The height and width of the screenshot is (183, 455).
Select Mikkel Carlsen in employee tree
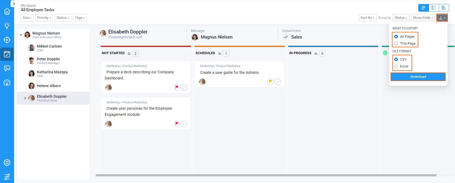49,46
